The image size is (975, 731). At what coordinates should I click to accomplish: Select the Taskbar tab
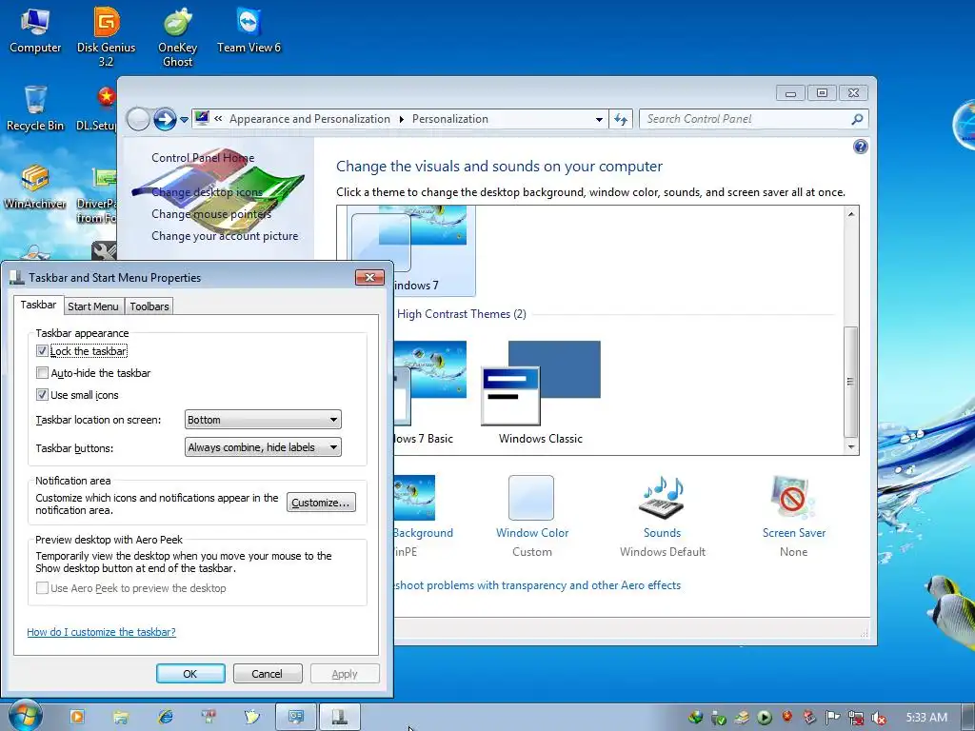[38, 305]
